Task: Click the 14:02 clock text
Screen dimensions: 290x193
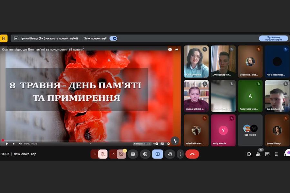Action: click(x=5, y=154)
